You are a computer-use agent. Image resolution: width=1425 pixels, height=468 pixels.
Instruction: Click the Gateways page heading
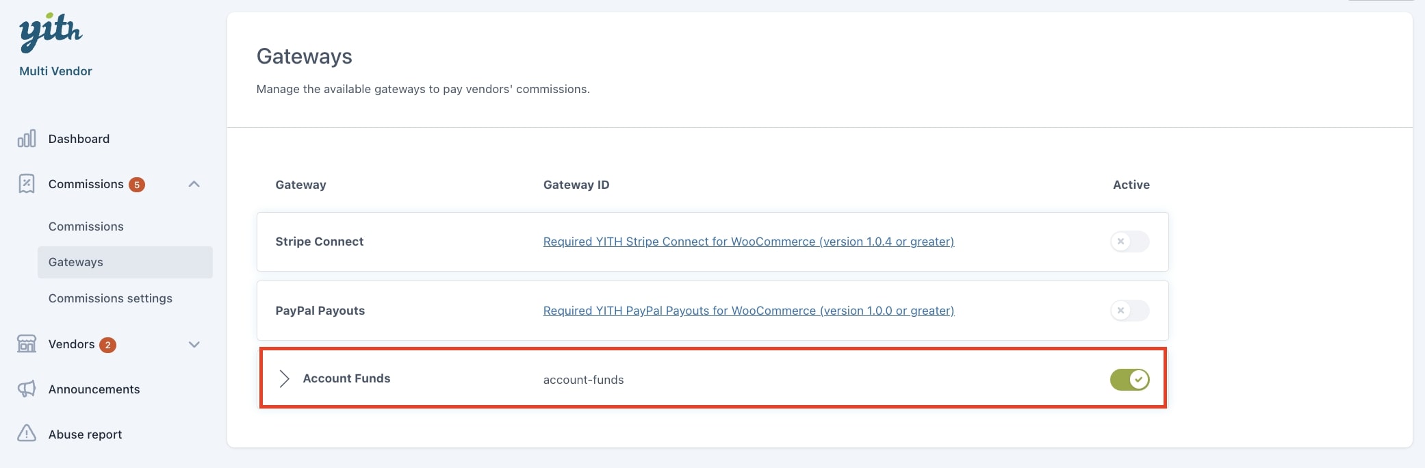[304, 56]
